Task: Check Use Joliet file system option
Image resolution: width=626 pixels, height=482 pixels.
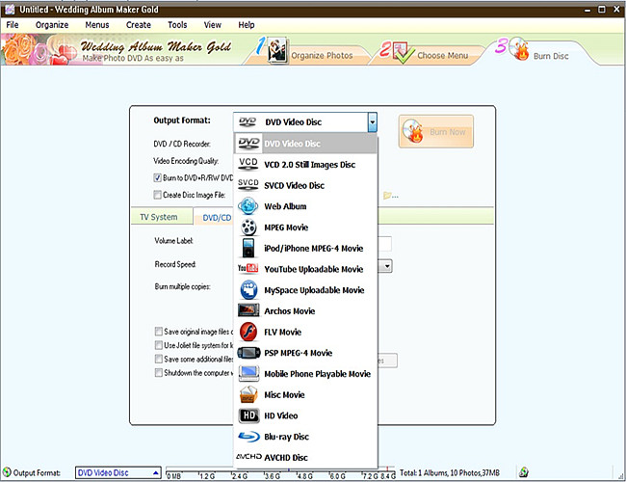Action: pyautogui.click(x=158, y=345)
